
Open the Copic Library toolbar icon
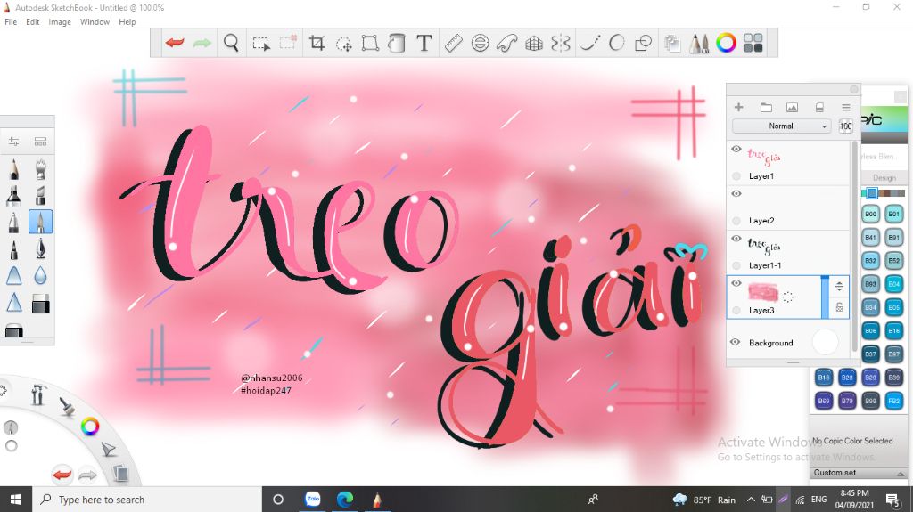click(753, 43)
